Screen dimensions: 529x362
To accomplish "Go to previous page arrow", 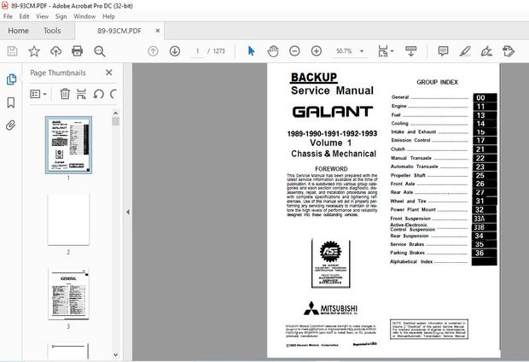I will [x=153, y=51].
